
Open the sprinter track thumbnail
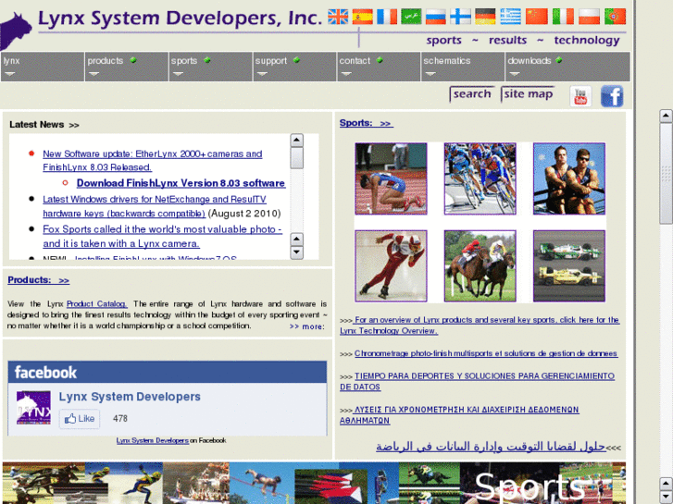click(x=391, y=178)
